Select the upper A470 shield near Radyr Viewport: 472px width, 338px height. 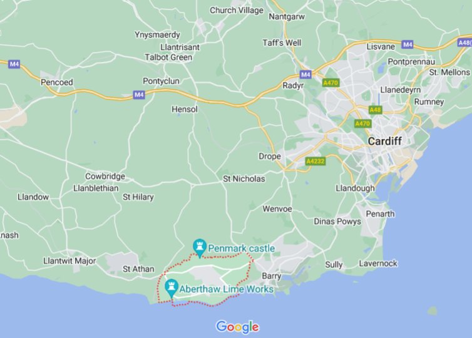coord(331,83)
